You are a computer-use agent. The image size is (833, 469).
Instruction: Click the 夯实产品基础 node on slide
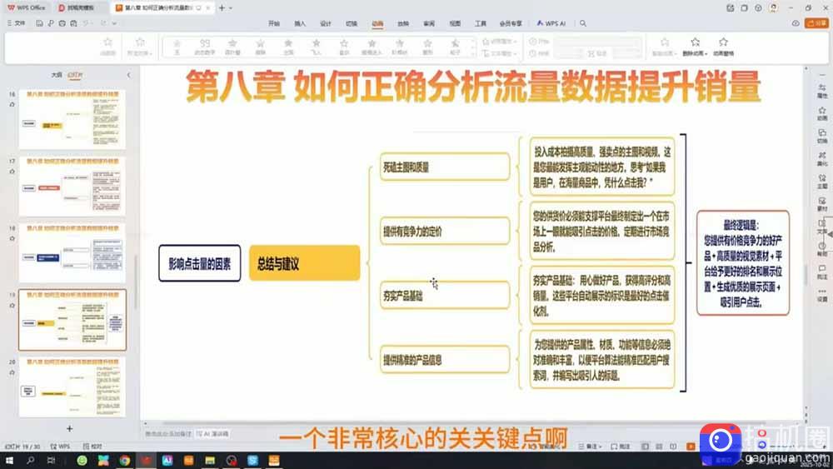point(445,296)
